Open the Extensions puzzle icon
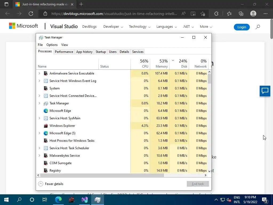The image size is (273, 205). click(216, 14)
